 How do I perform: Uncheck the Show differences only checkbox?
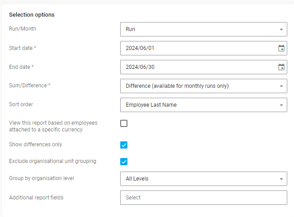click(x=124, y=145)
